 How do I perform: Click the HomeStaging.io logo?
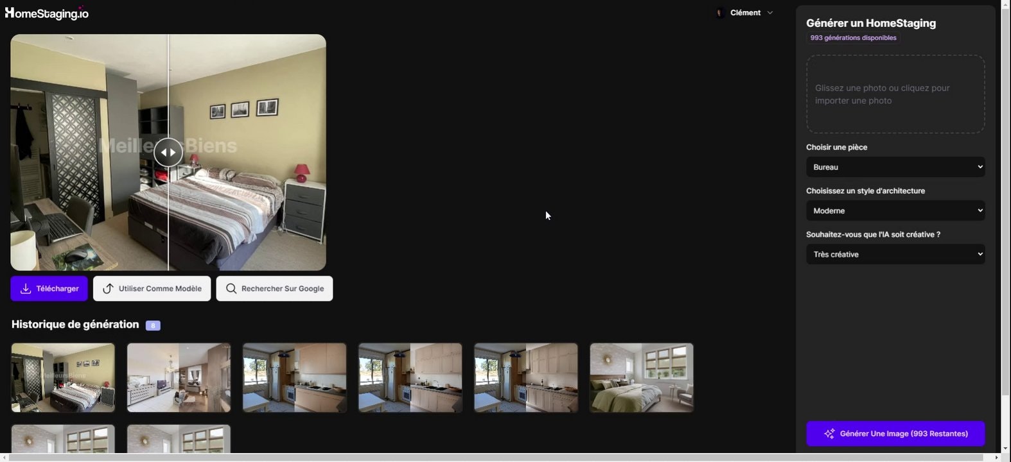click(46, 13)
